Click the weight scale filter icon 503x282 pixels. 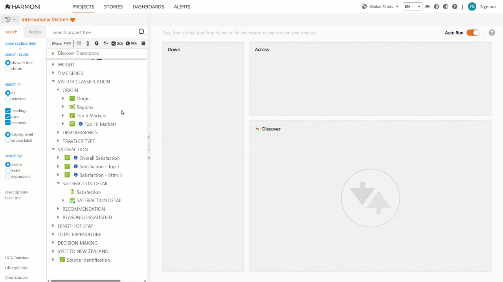point(105,43)
